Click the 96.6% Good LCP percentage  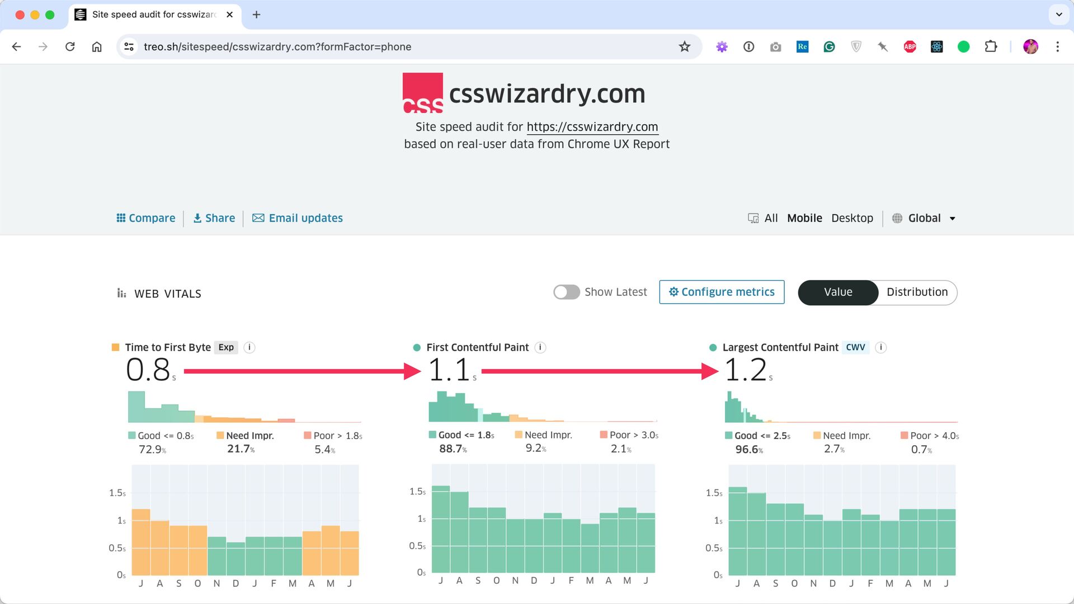pos(749,450)
